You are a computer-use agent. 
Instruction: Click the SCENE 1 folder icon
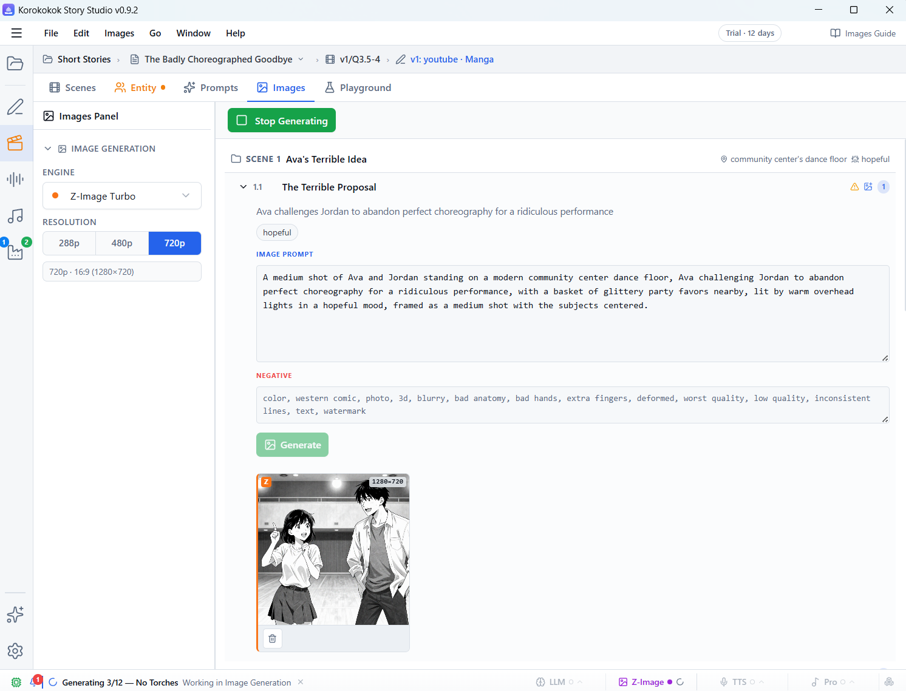pos(236,159)
